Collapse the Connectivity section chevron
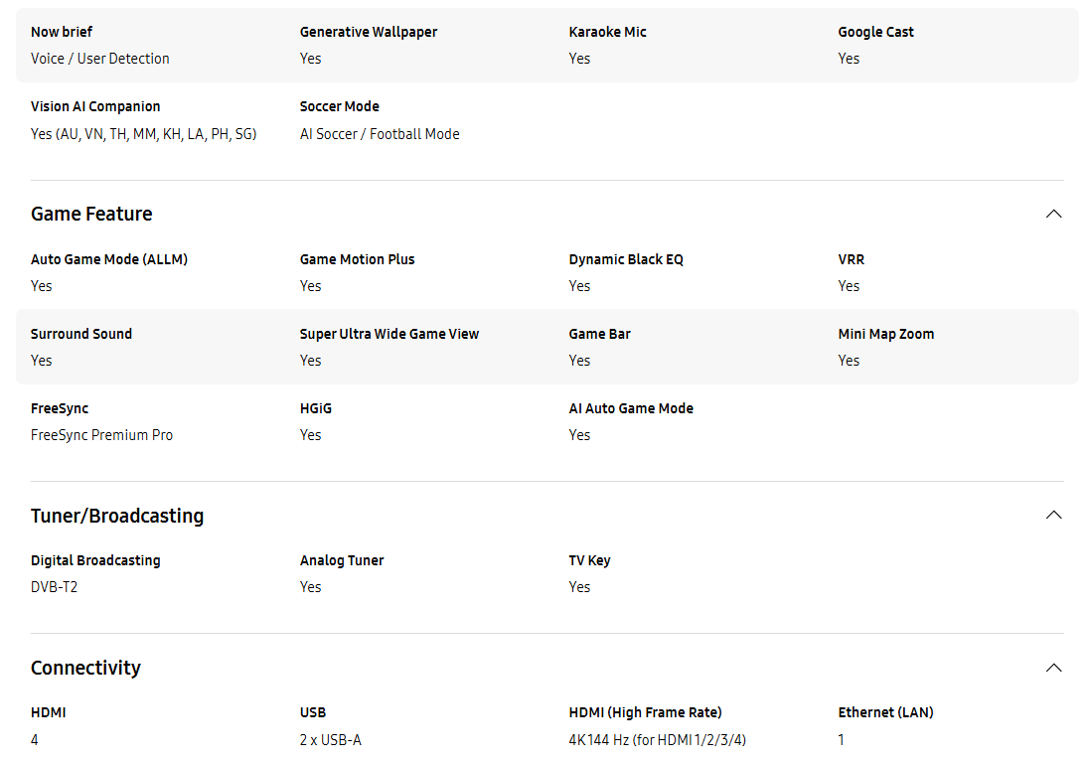Viewport: 1091px width, 763px height. pyautogui.click(x=1053, y=668)
